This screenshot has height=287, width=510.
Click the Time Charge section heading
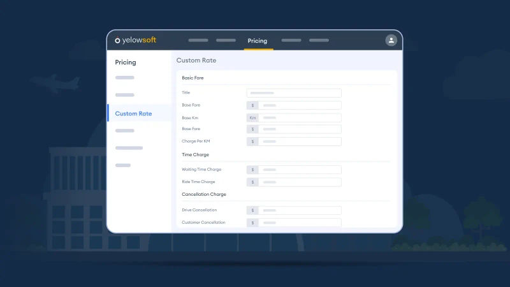coord(195,154)
